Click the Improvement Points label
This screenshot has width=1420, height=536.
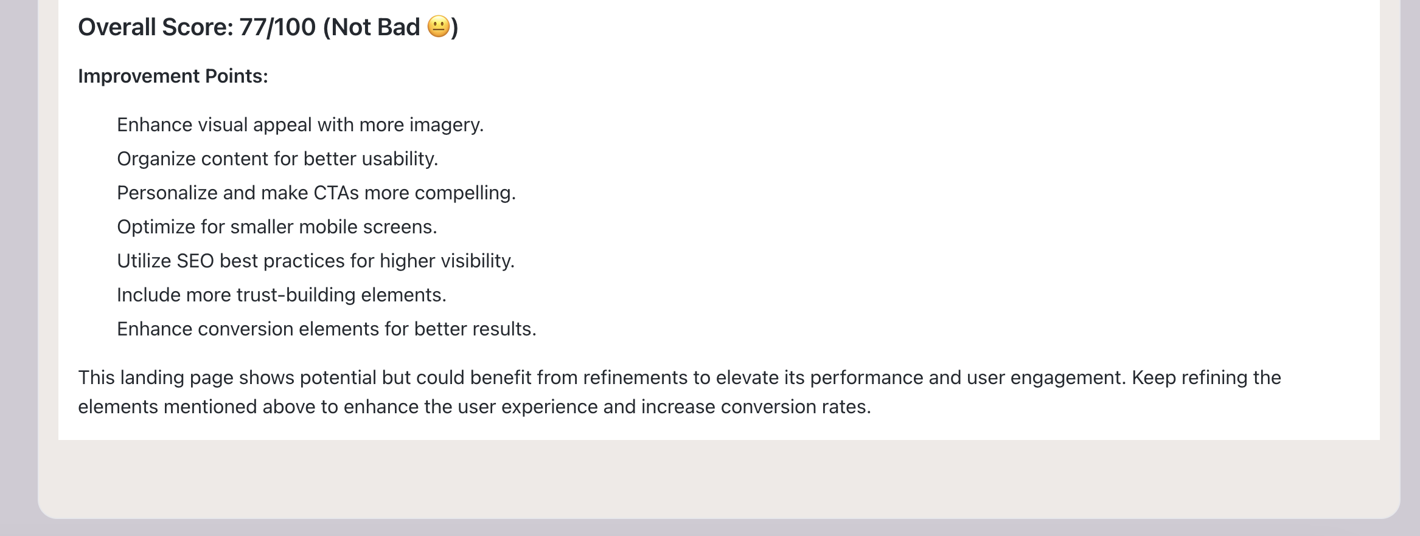[x=173, y=76]
